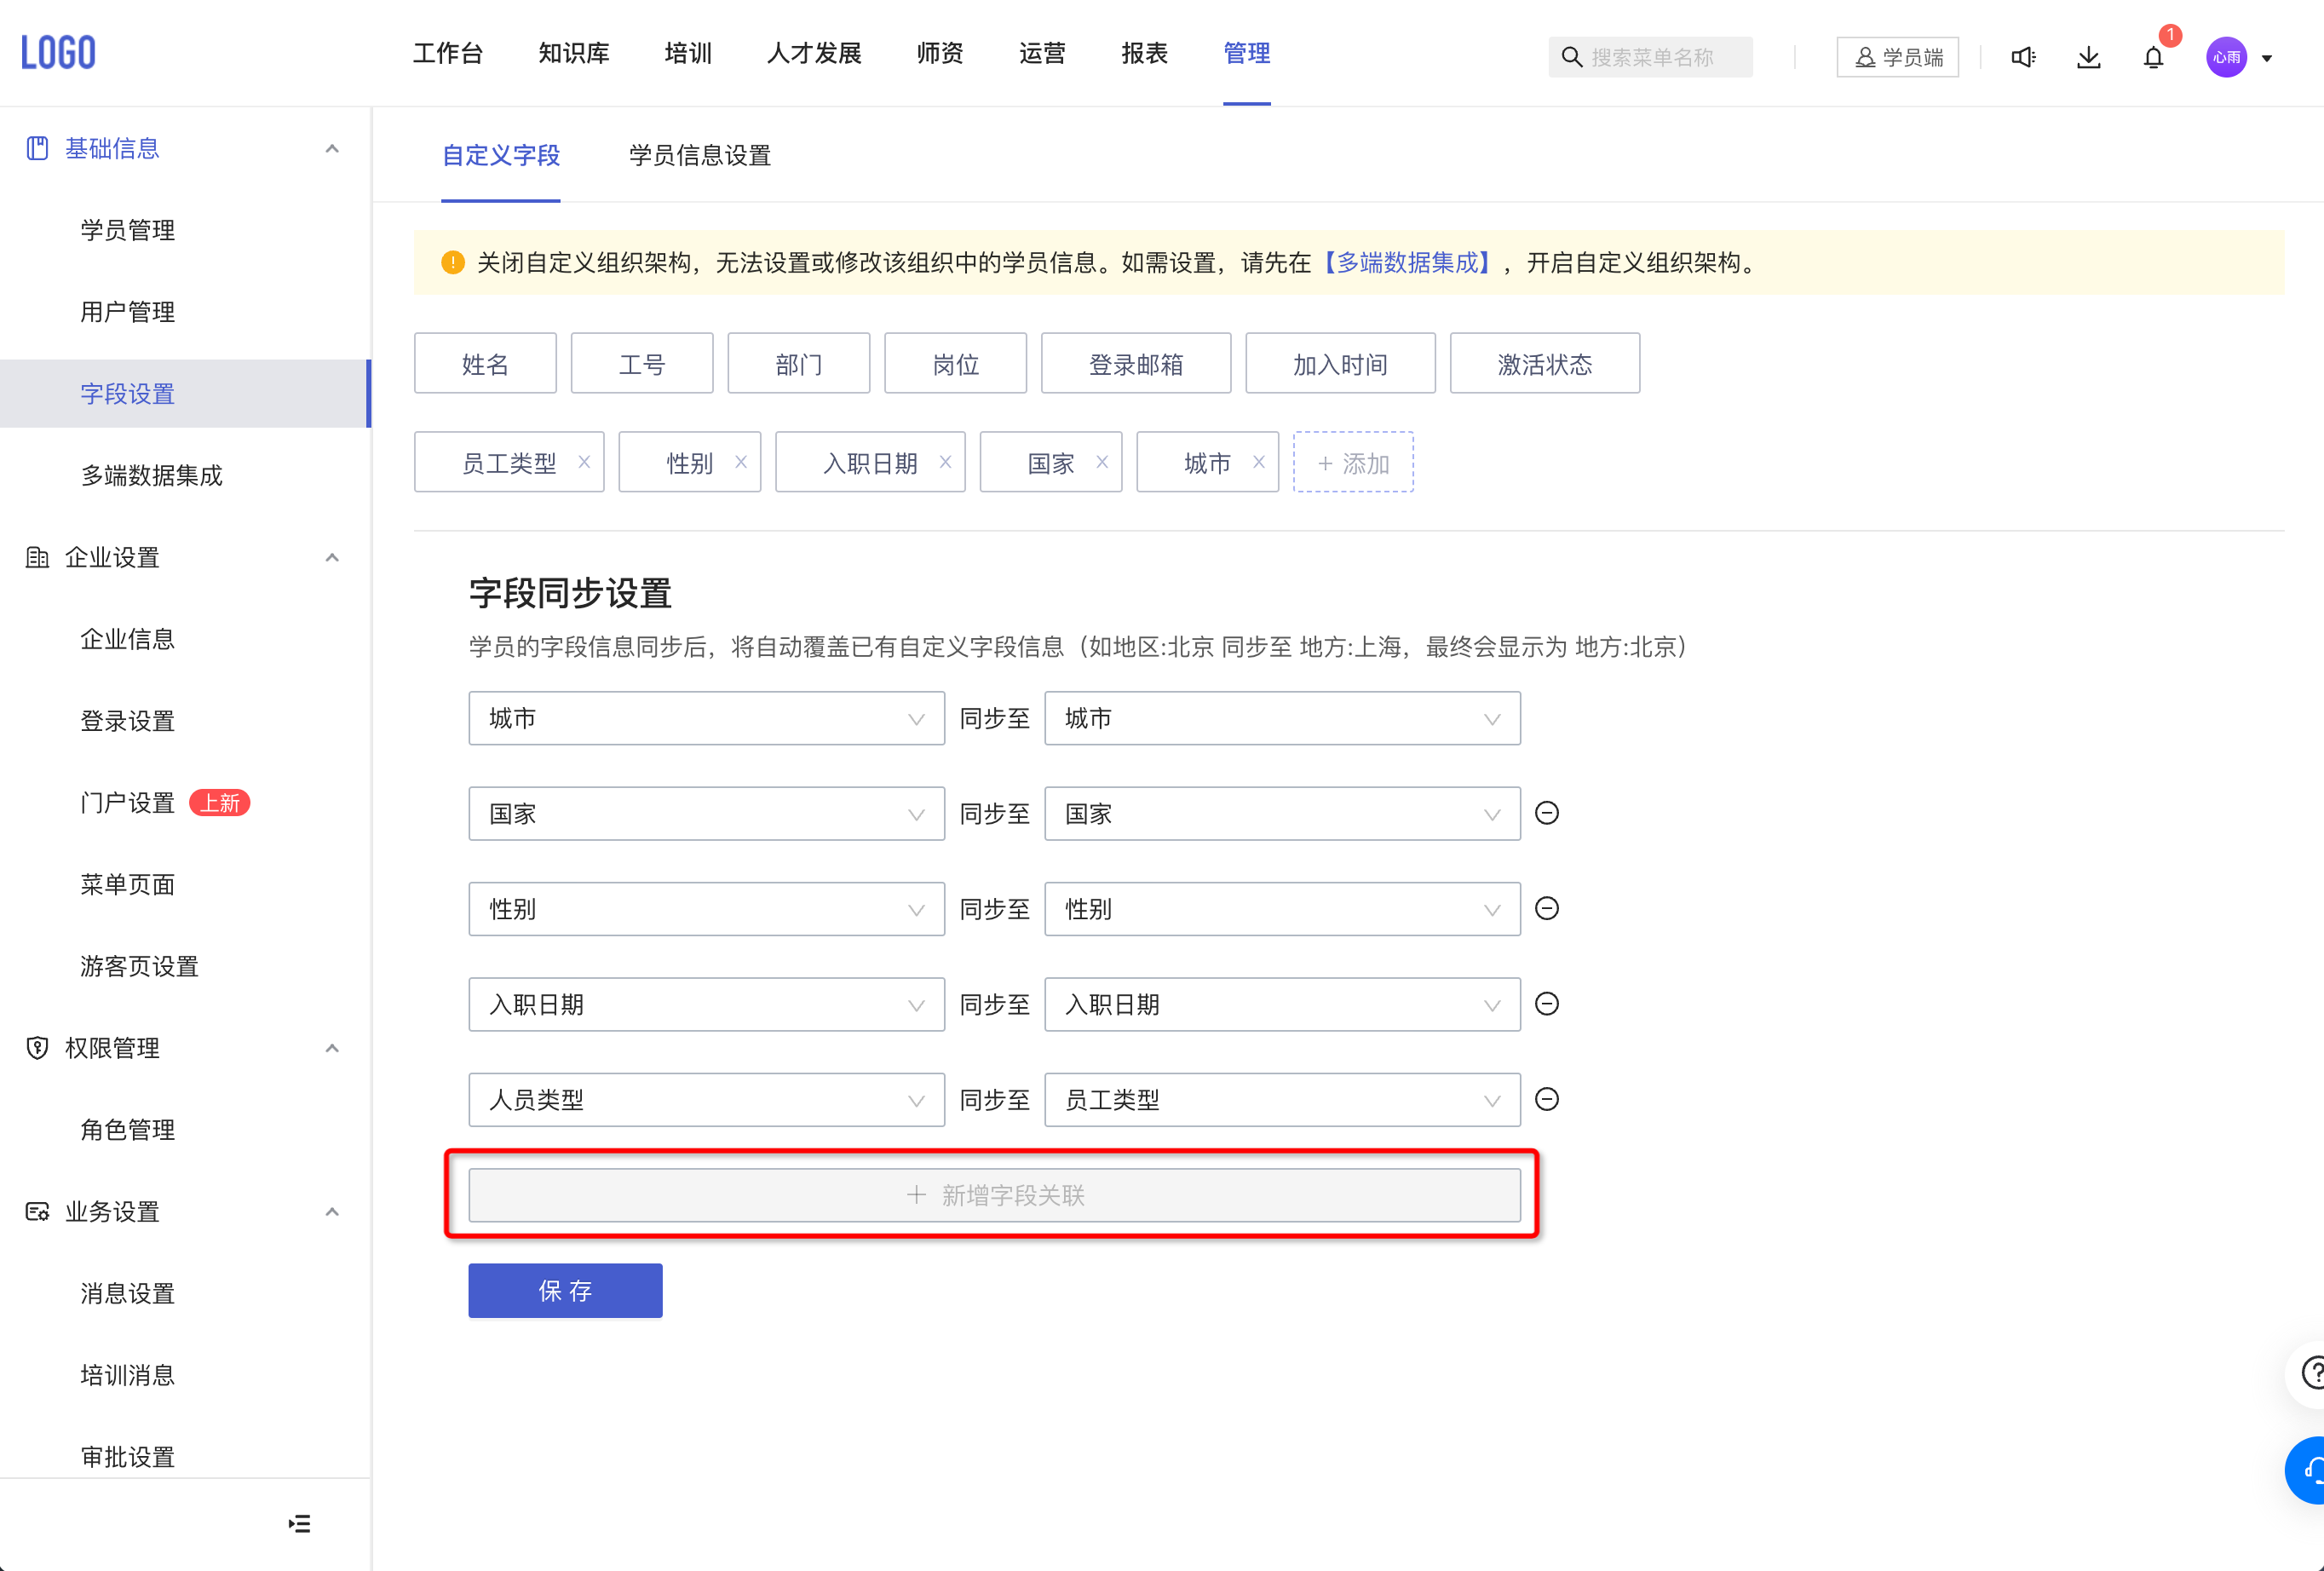Collapse the 权限管理 sidebar section
Image resolution: width=2324 pixels, height=1571 pixels.
point(332,1048)
